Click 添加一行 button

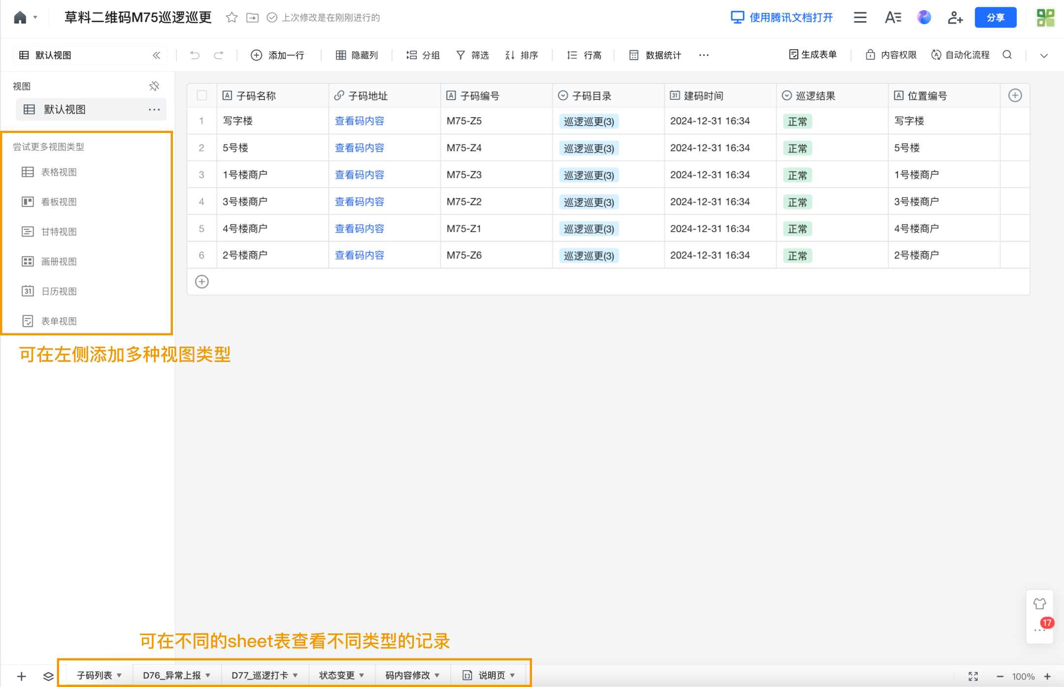(277, 55)
